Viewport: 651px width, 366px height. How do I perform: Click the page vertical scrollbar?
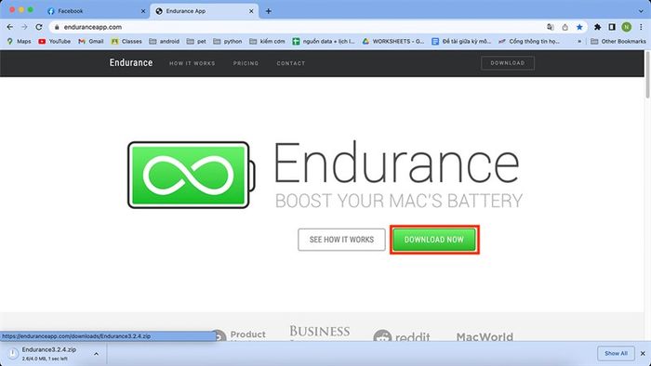click(x=647, y=74)
